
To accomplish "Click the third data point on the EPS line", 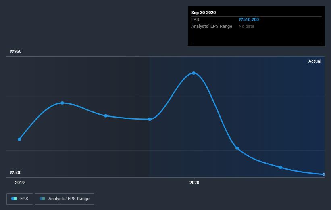I will point(106,116).
